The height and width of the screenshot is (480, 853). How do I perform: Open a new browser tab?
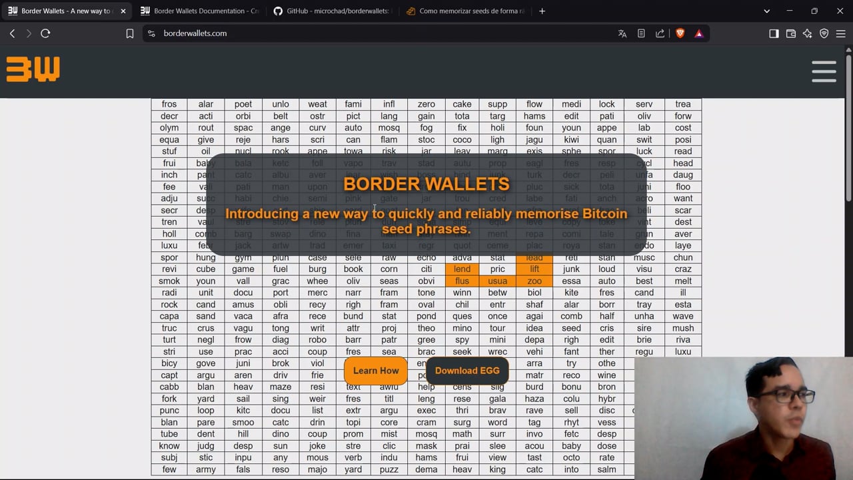(x=542, y=11)
